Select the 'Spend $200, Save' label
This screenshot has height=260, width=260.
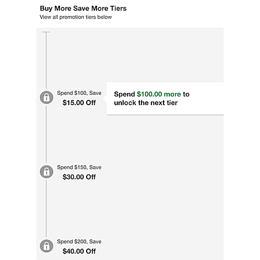click(79, 242)
